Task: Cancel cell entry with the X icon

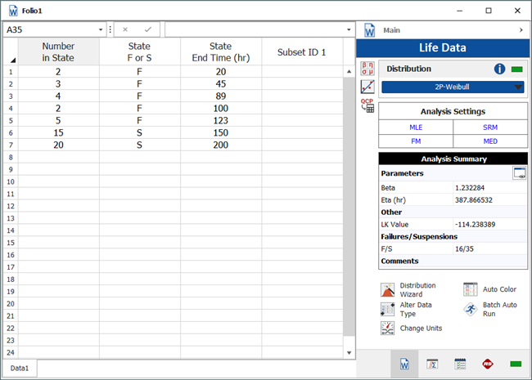Action: point(125,29)
